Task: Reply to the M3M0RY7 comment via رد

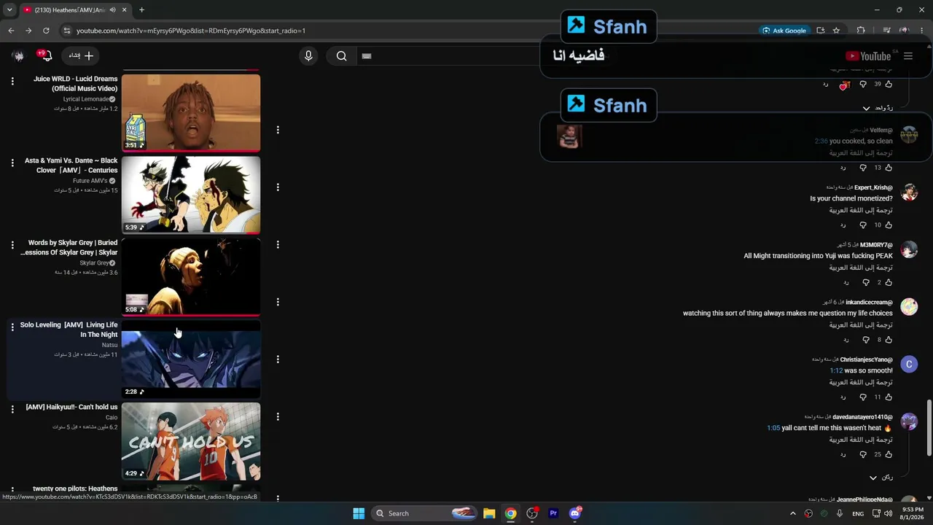Action: coord(846,282)
